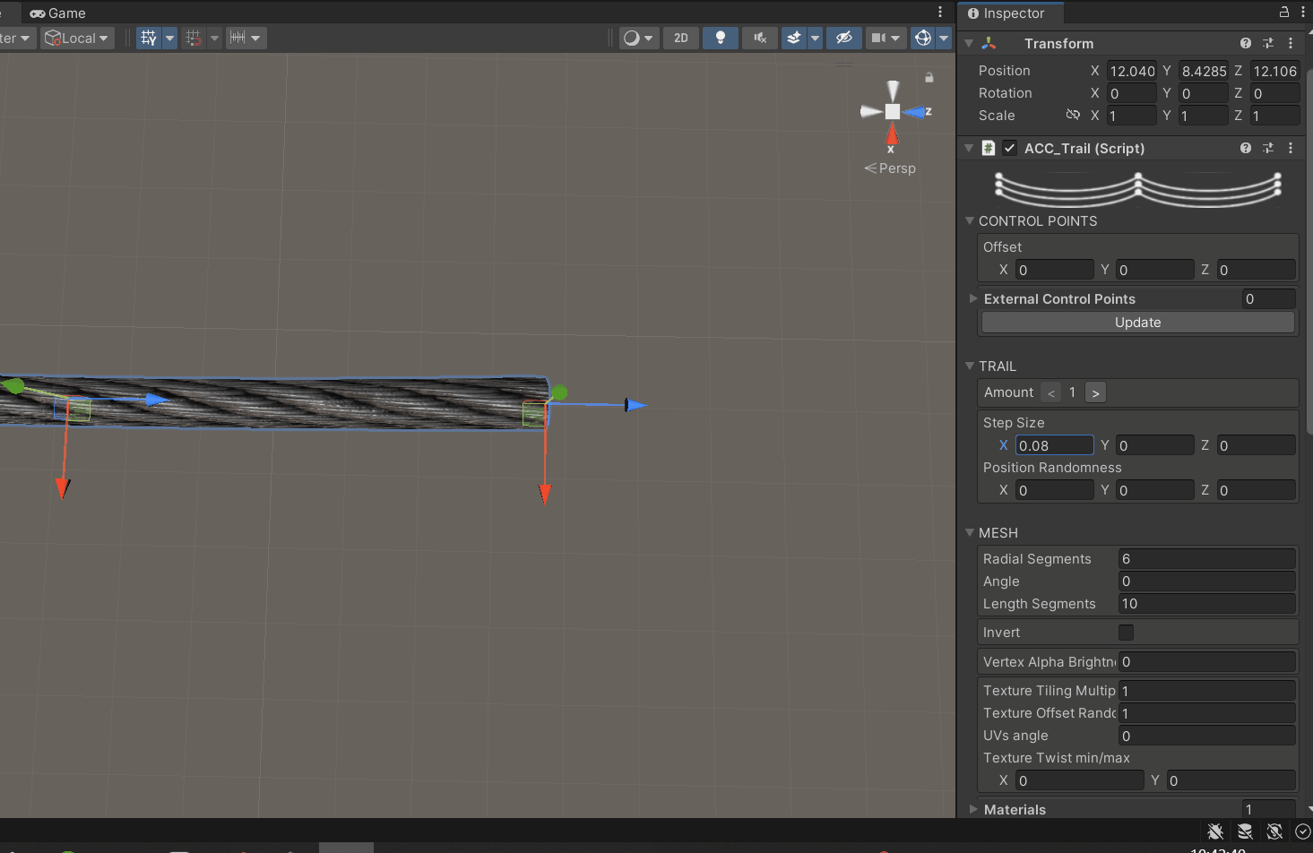The width and height of the screenshot is (1313, 853).
Task: Toggle 2D view mode
Action: pos(681,38)
